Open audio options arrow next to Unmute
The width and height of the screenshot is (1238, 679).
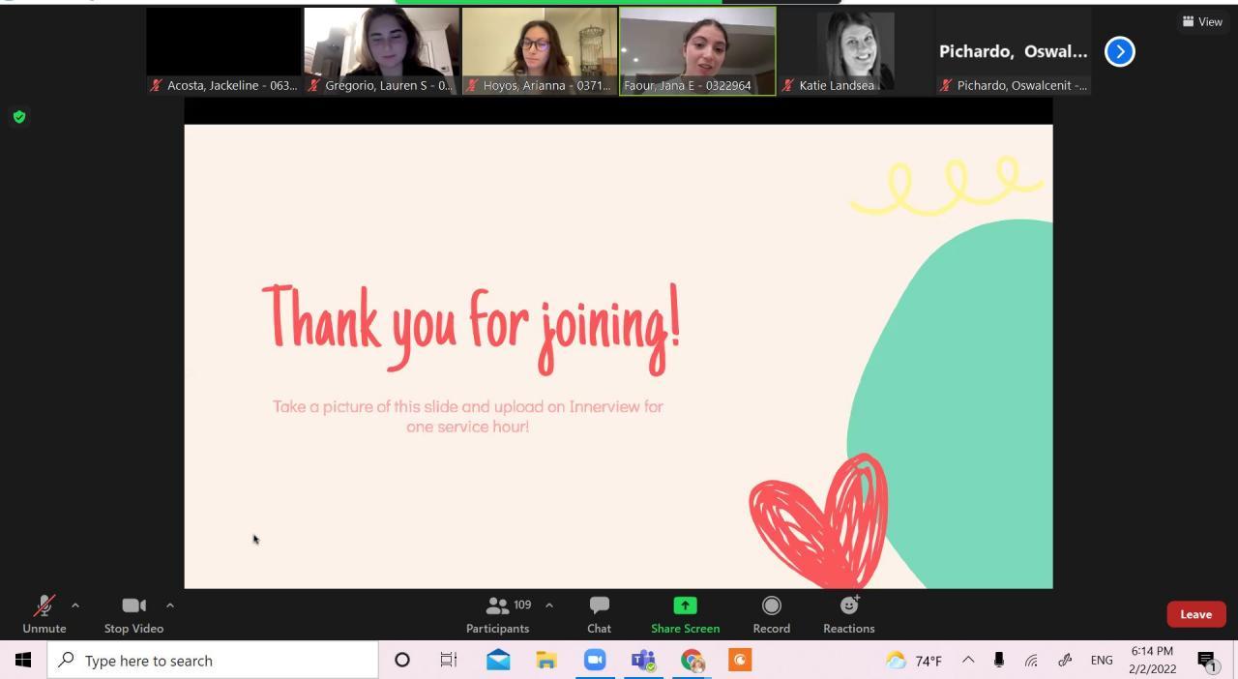[75, 605]
